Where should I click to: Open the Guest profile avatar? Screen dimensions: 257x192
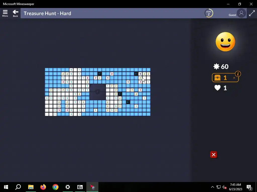[x=241, y=13]
